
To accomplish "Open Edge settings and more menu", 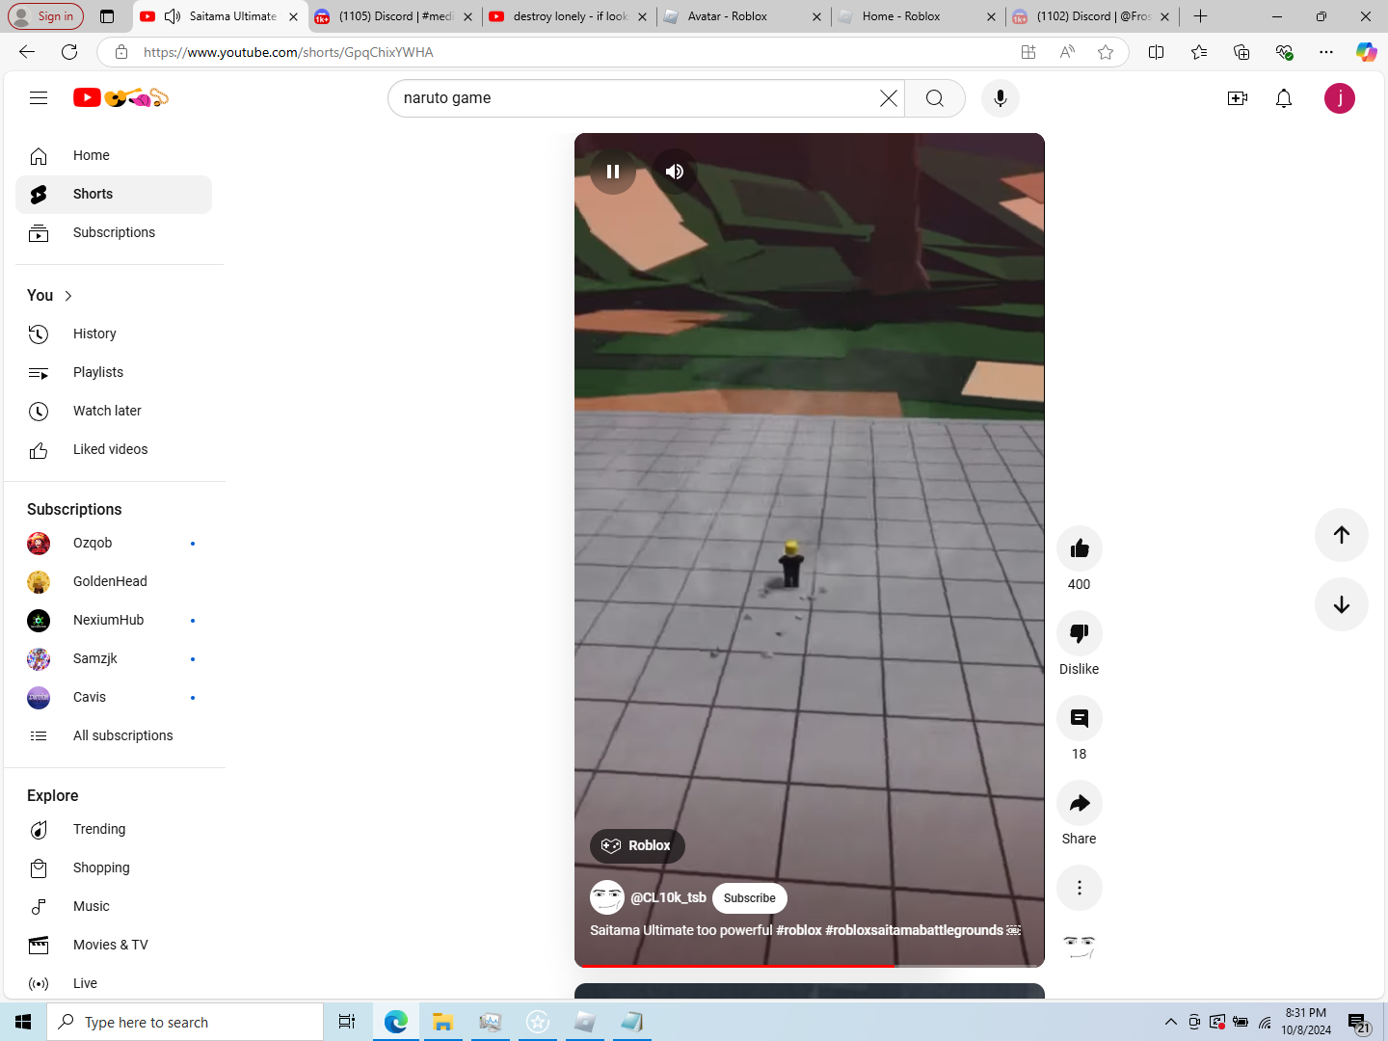I will (1326, 52).
